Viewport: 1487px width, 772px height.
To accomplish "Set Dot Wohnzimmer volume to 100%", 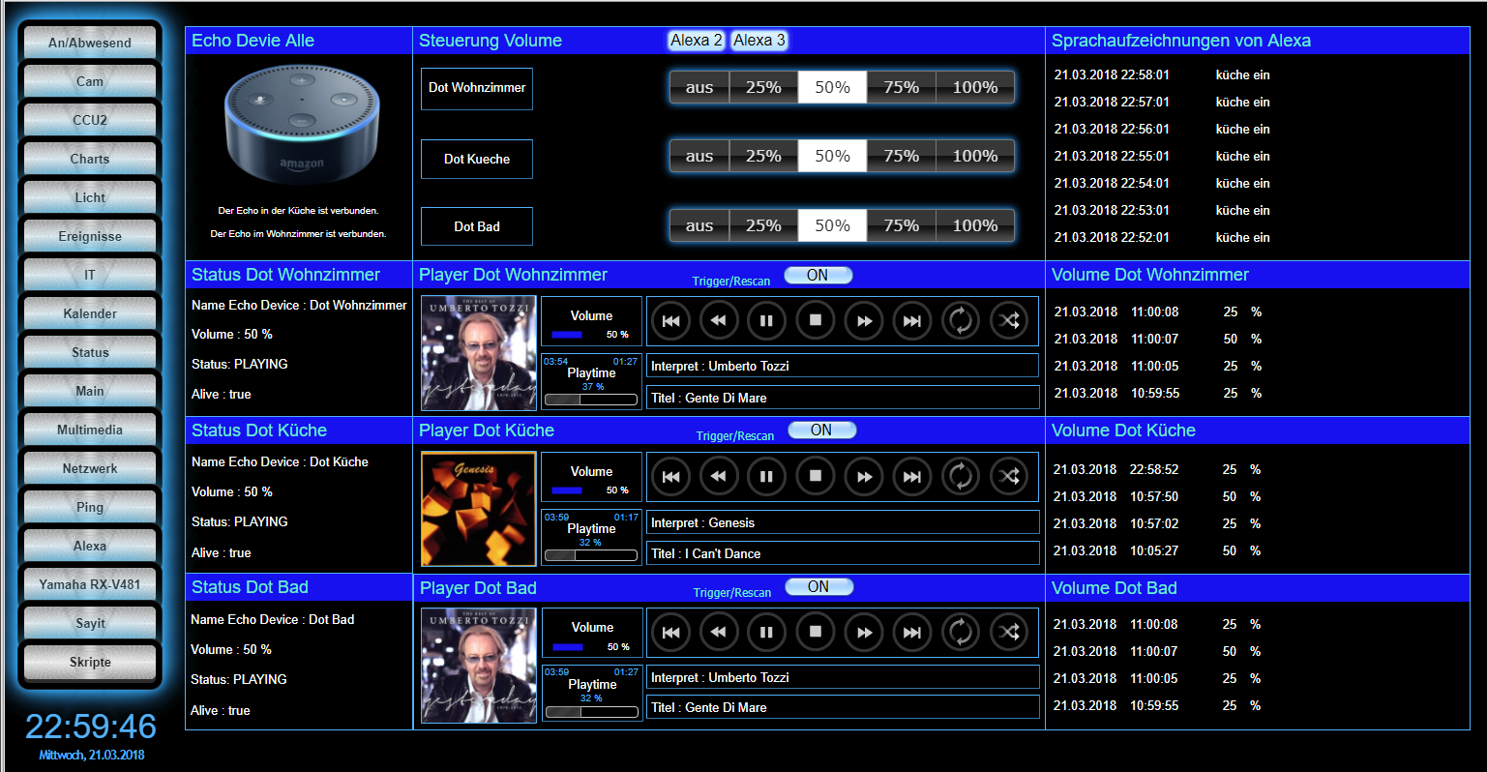I will pyautogui.click(x=975, y=87).
